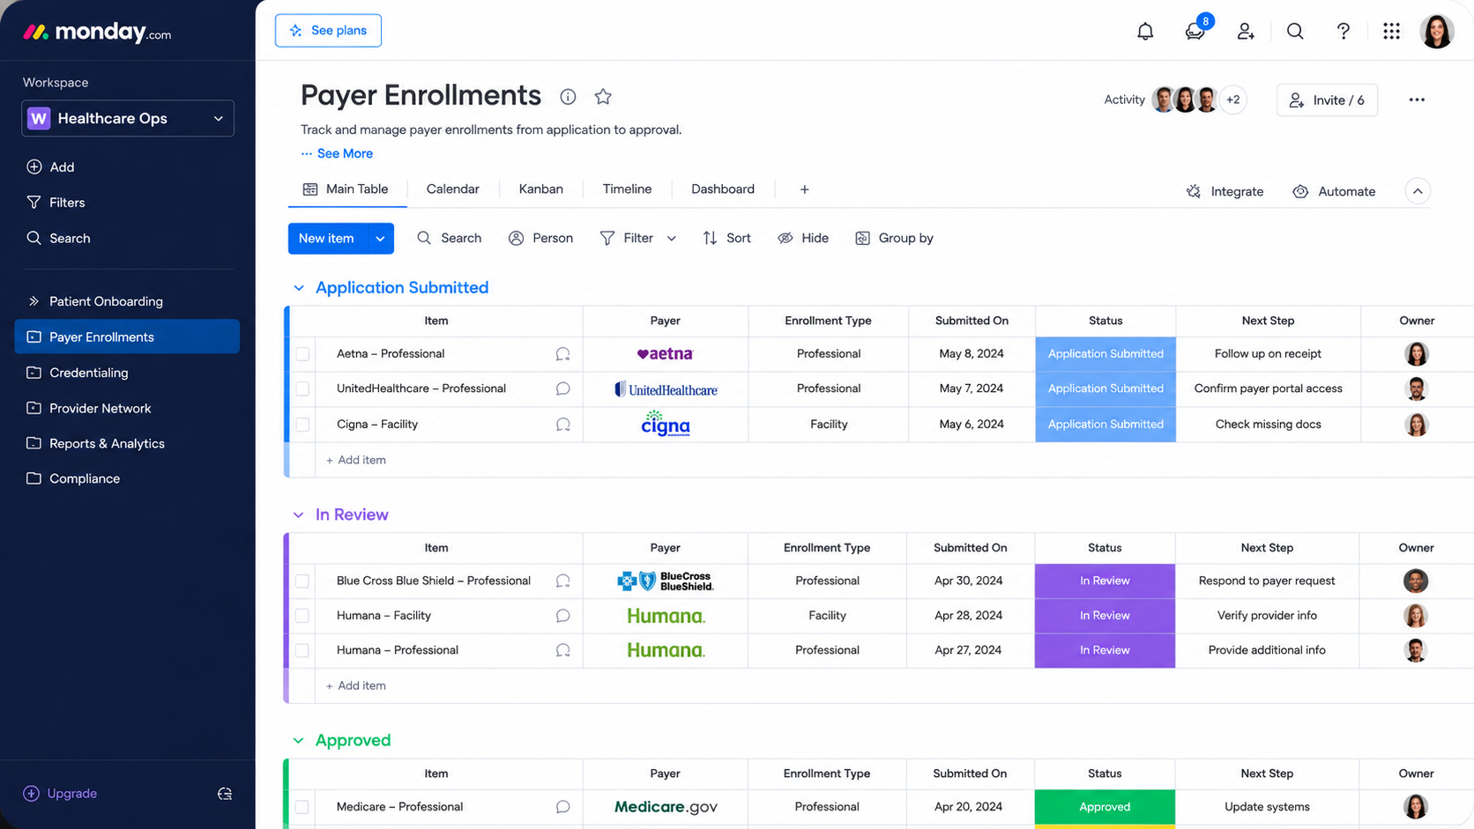Switch to the Kanban view tab
The image size is (1474, 829).
click(x=540, y=189)
